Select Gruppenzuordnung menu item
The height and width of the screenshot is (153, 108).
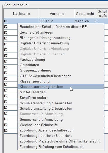click(61, 70)
